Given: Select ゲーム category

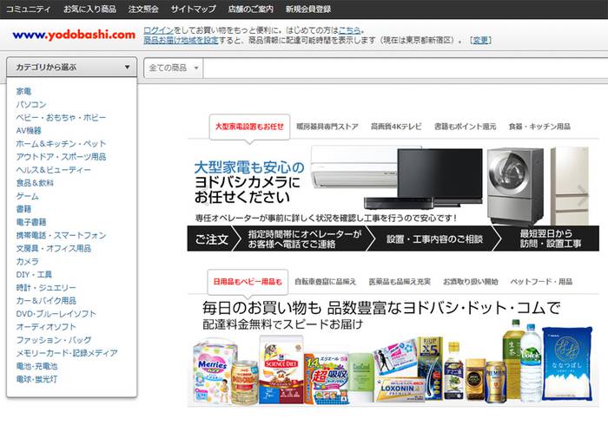Looking at the screenshot, I should pos(28,196).
